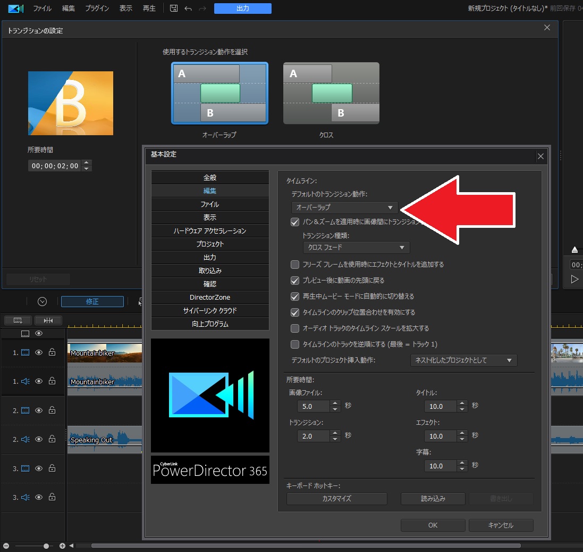Image resolution: width=583 pixels, height=552 pixels.
Task: Increase 所要時間 timecode with up arrow
Action: 86,162
